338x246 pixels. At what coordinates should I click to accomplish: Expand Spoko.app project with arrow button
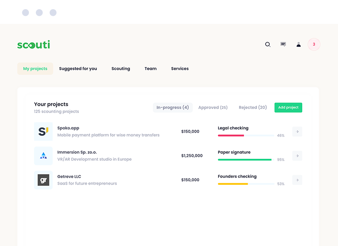[x=297, y=131]
